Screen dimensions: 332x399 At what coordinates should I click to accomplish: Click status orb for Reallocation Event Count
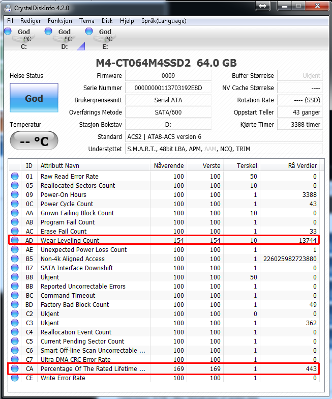pos(15,332)
